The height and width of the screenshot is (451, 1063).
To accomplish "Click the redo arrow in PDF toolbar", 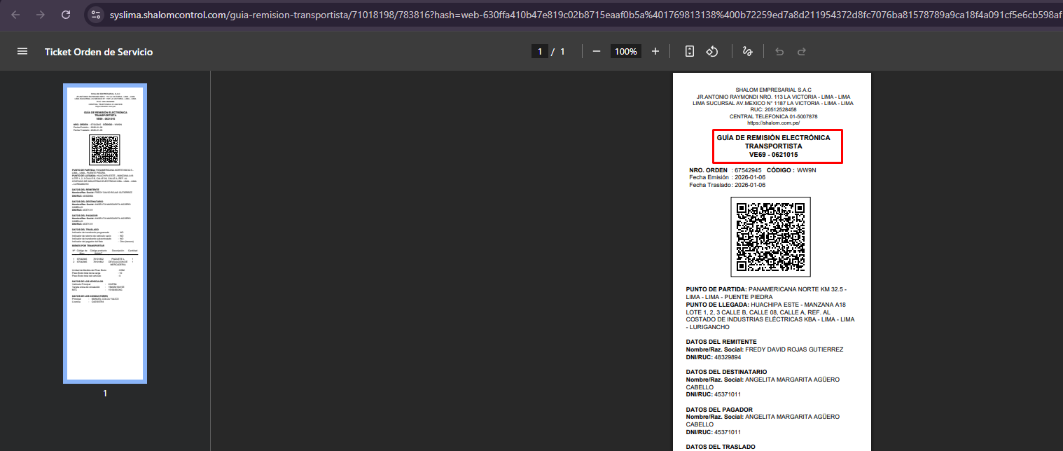I will (802, 52).
